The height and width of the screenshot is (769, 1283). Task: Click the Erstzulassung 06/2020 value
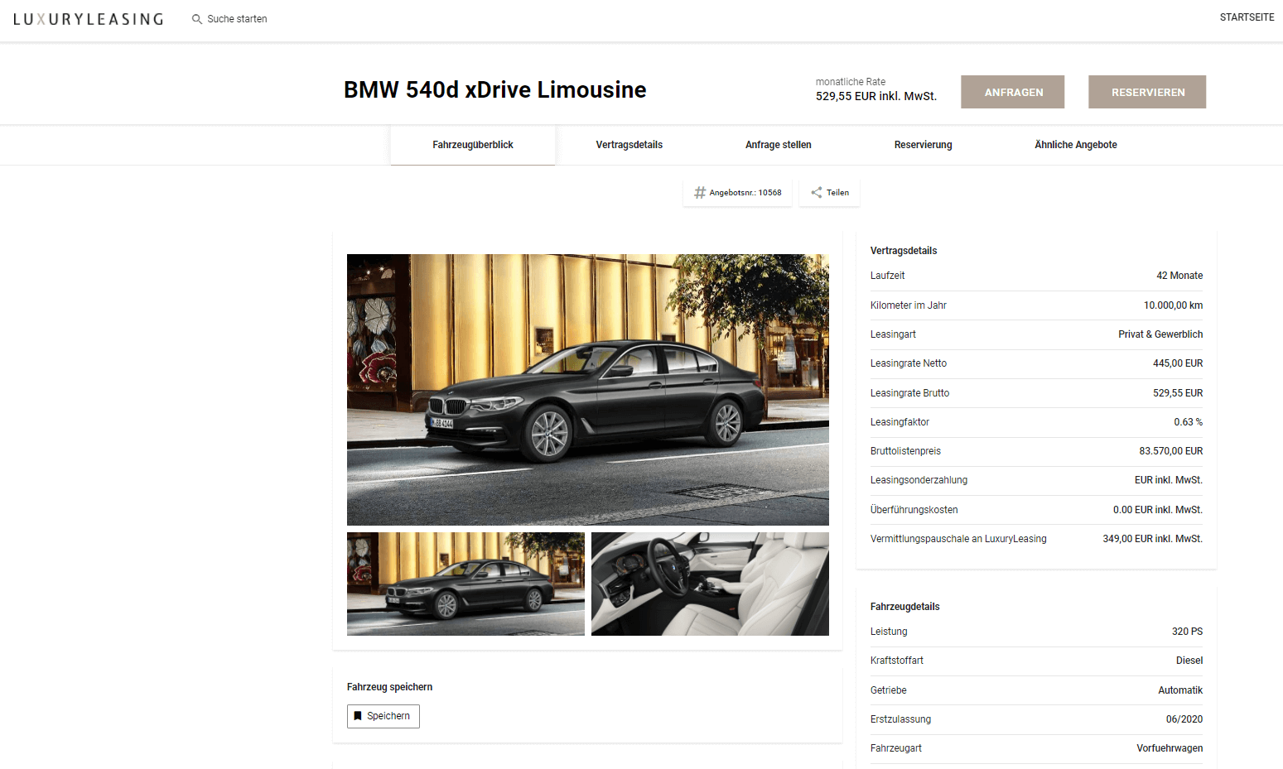(1184, 719)
